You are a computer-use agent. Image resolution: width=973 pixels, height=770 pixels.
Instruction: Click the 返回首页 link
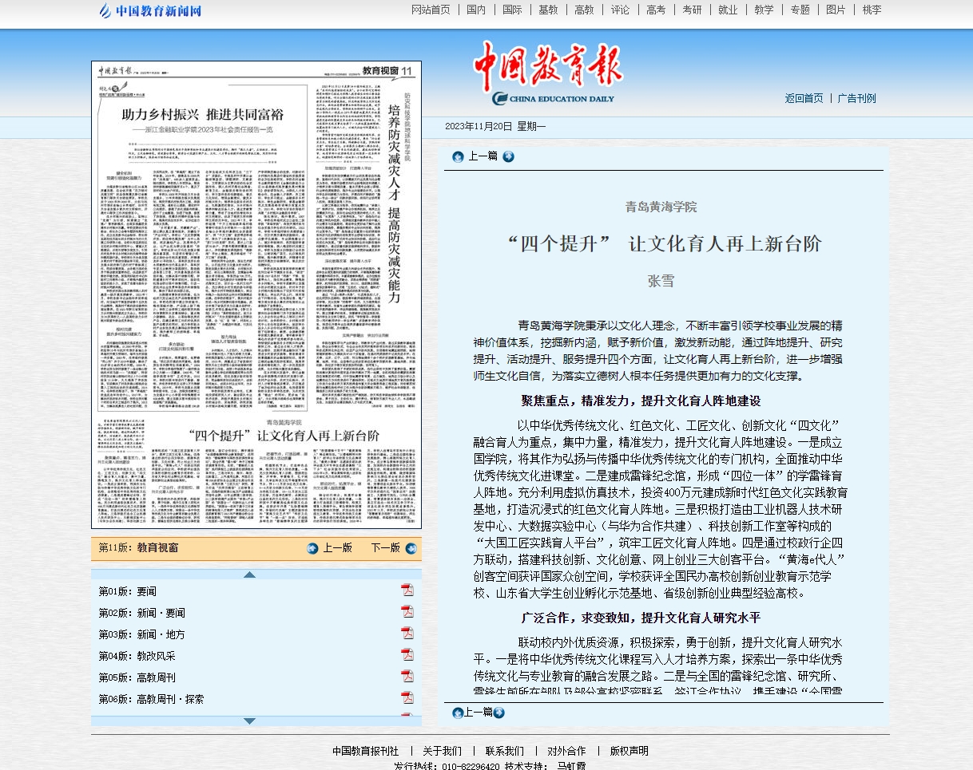[x=804, y=98]
